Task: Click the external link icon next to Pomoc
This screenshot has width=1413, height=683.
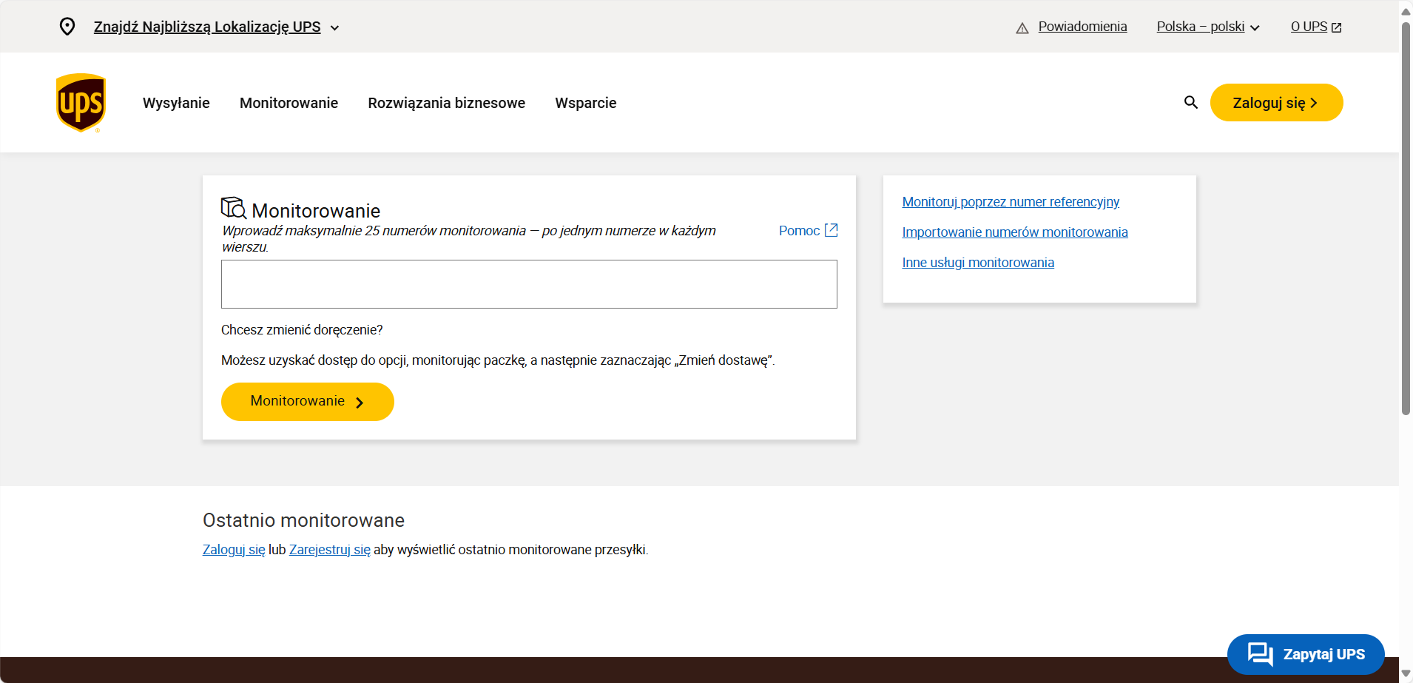Action: coord(832,230)
